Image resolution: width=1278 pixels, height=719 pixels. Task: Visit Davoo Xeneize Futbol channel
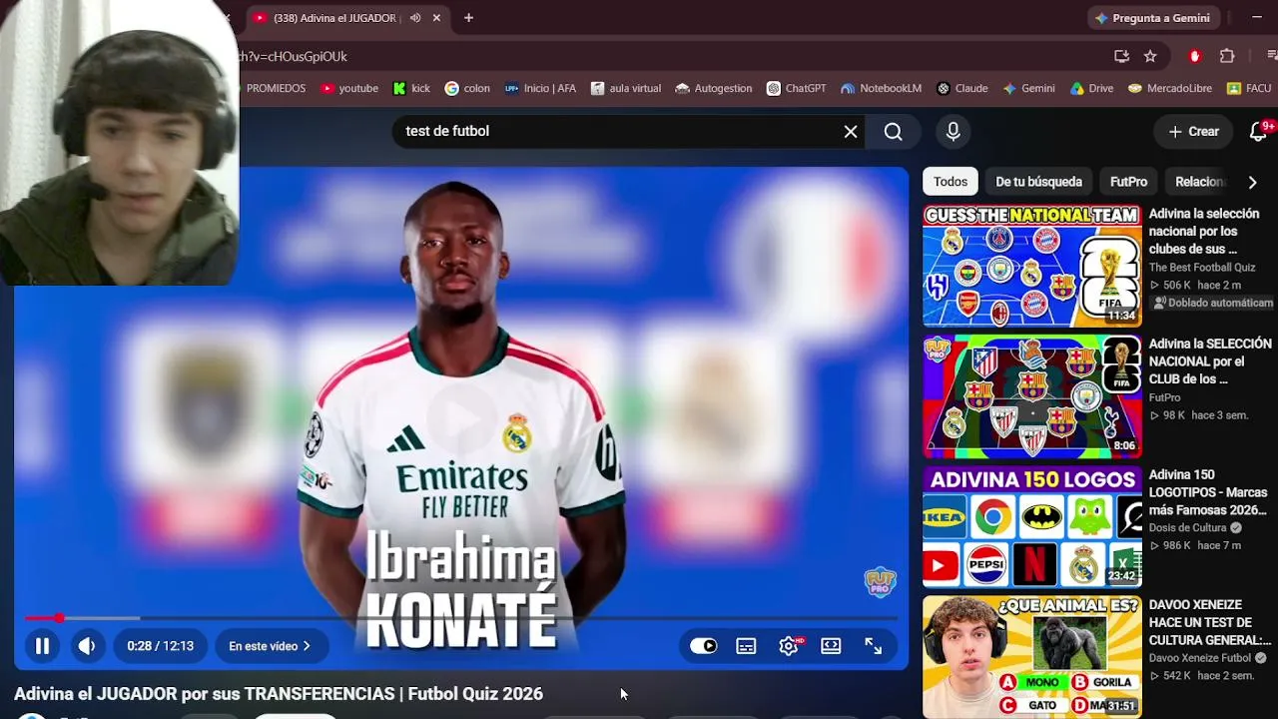1200,658
